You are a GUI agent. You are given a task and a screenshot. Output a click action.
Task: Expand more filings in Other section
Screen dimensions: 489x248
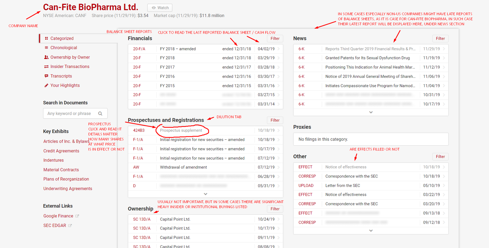[x=371, y=231]
